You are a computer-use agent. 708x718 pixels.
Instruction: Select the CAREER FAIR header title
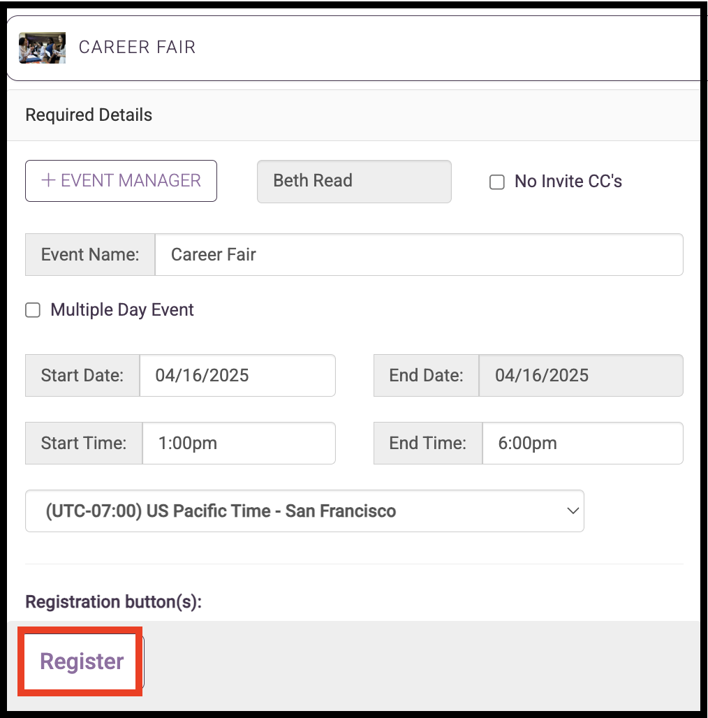click(x=138, y=47)
